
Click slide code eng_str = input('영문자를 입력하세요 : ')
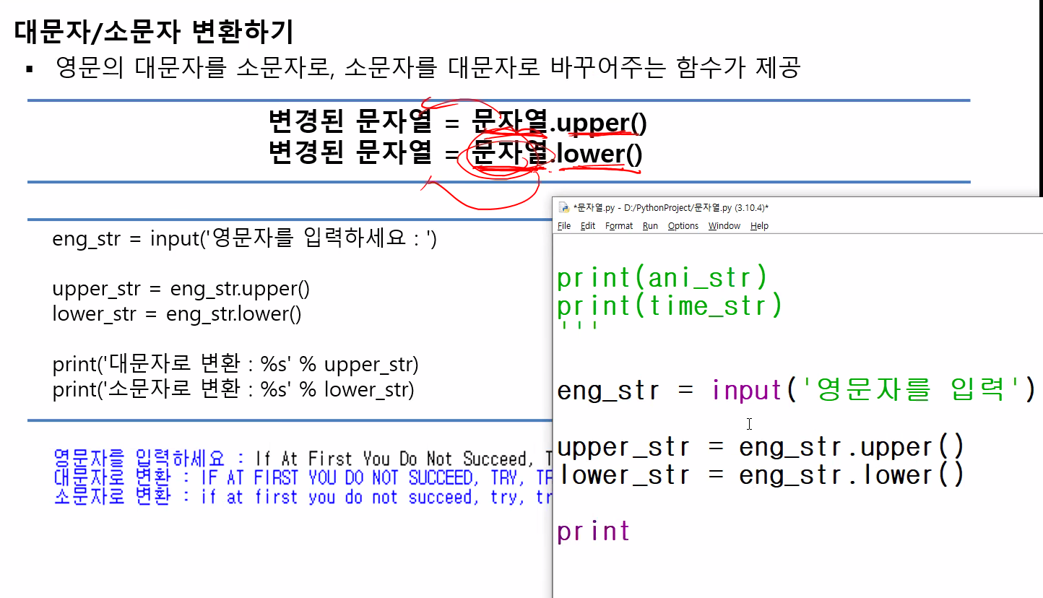(x=245, y=238)
